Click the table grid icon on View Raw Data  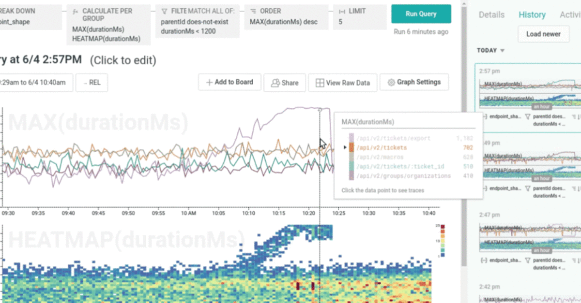320,83
